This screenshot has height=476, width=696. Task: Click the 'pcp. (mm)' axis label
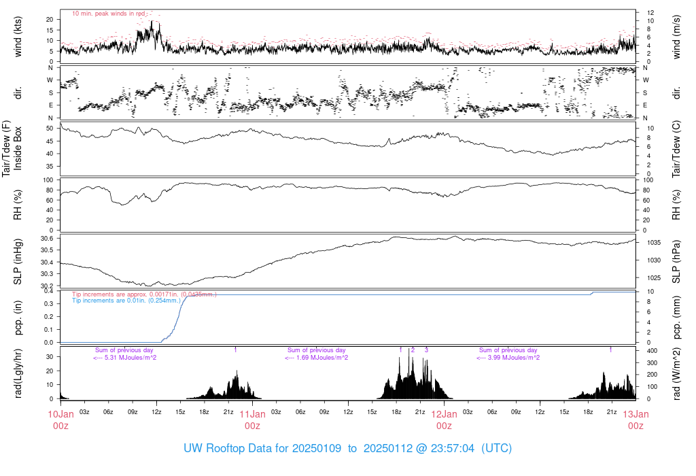(x=676, y=318)
